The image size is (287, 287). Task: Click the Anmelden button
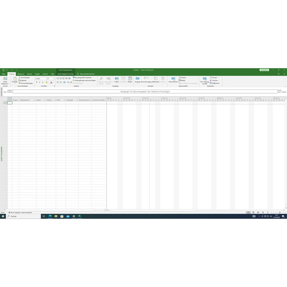[264, 70]
